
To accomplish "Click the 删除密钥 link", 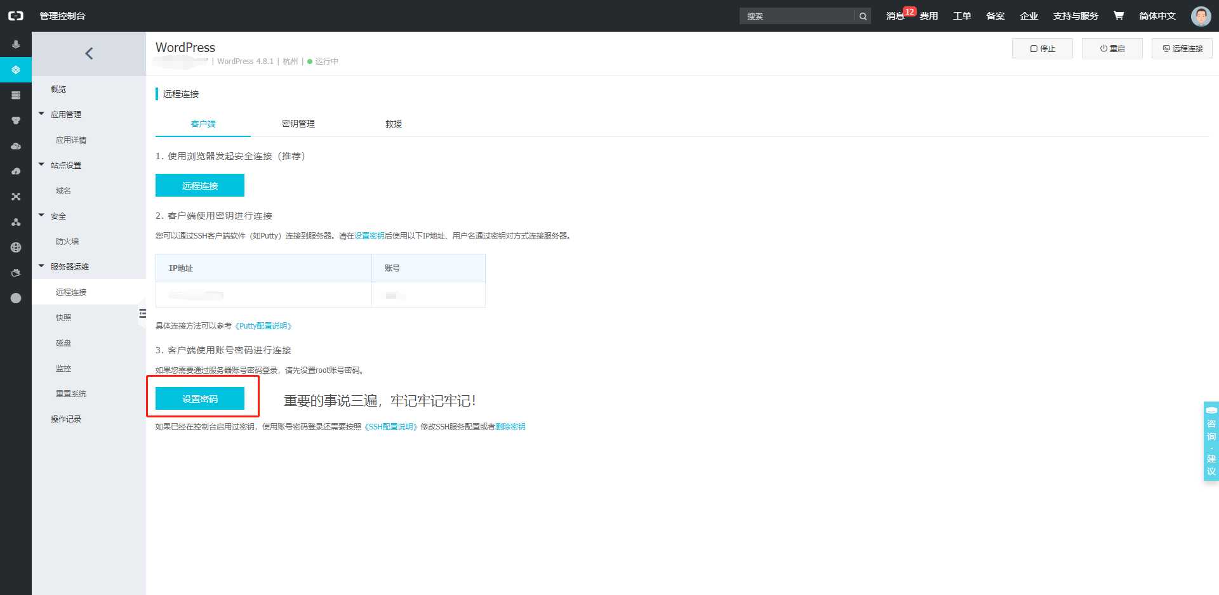I will coord(510,427).
